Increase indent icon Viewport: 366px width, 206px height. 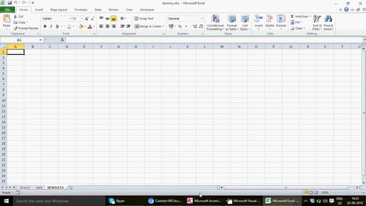tap(128, 26)
